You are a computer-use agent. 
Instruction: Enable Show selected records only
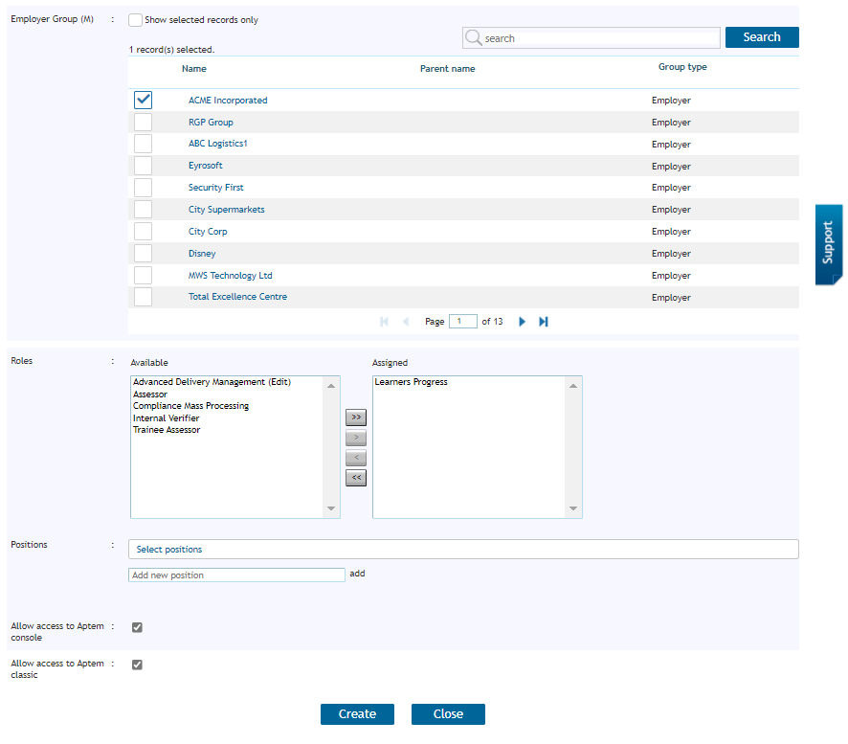[x=135, y=19]
